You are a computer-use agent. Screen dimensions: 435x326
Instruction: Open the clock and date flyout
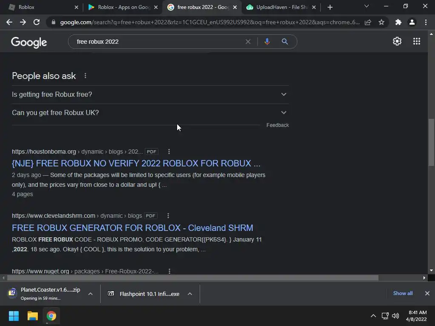pyautogui.click(x=416, y=316)
